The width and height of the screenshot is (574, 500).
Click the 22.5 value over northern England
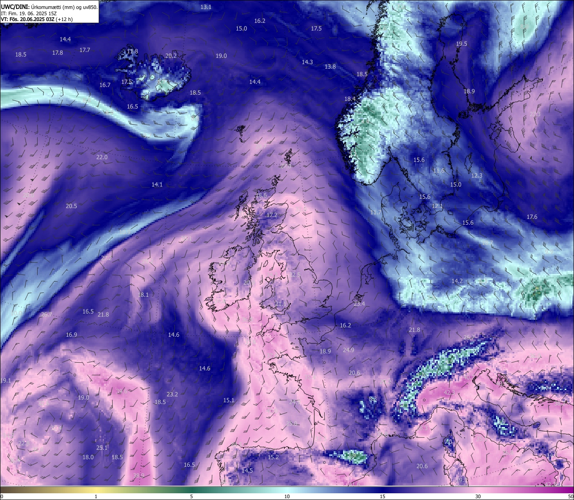pos(295,275)
